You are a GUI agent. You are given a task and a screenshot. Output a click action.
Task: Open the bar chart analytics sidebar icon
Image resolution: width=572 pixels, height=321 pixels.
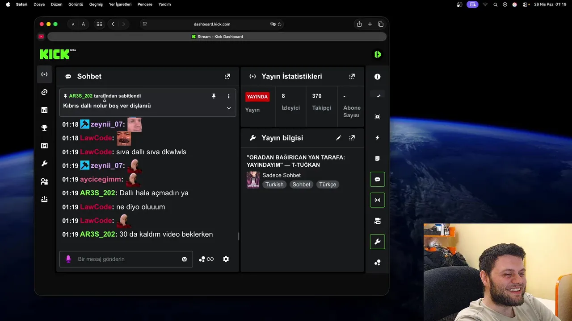click(x=44, y=110)
